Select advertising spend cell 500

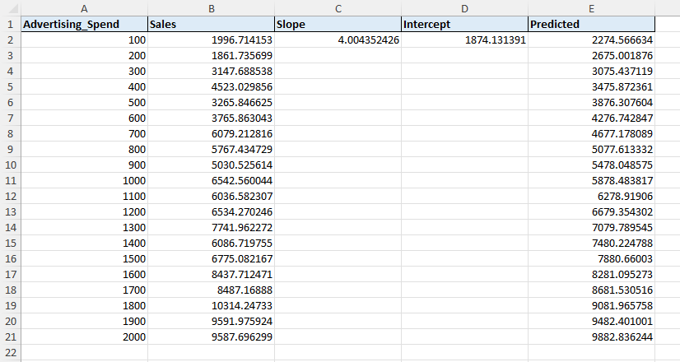(84, 102)
